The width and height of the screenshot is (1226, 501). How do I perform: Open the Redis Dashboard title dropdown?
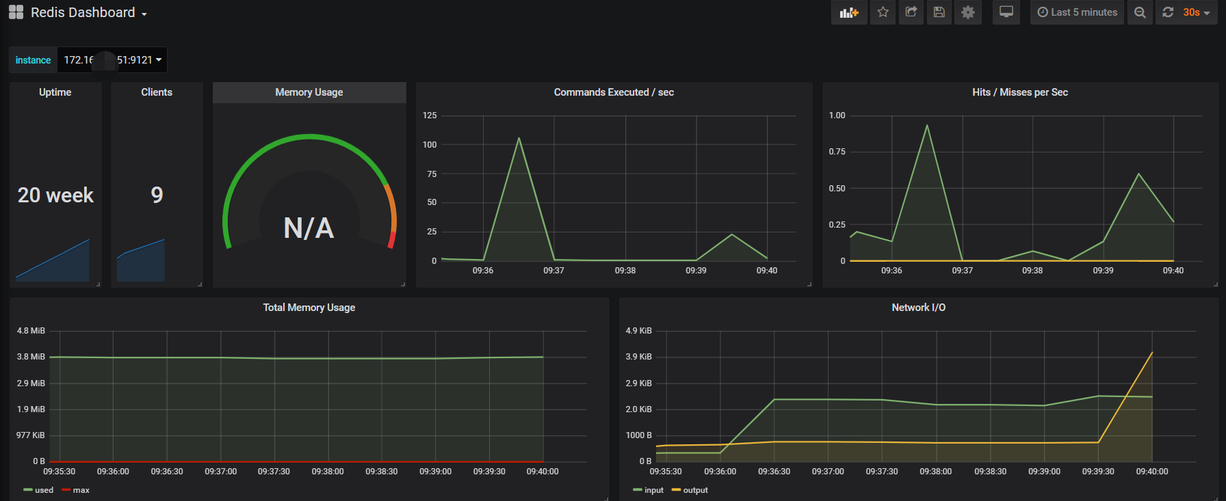(x=89, y=12)
